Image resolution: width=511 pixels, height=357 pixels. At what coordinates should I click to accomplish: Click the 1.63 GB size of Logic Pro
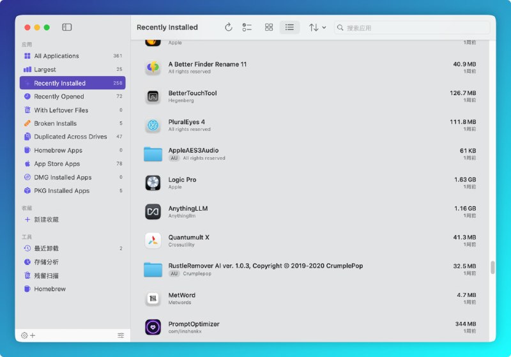pos(465,179)
